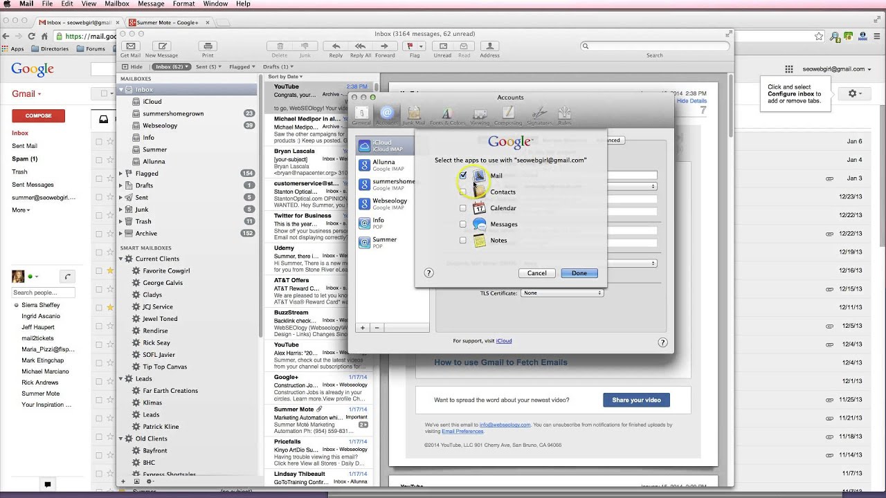
Task: Click the Reply arrow icon
Action: click(x=336, y=46)
